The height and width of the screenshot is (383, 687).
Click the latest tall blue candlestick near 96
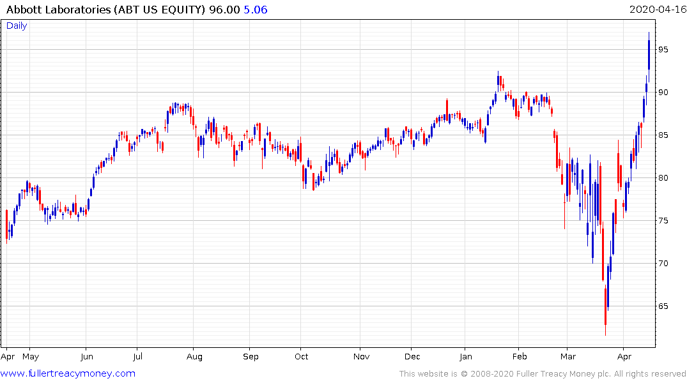[x=649, y=55]
